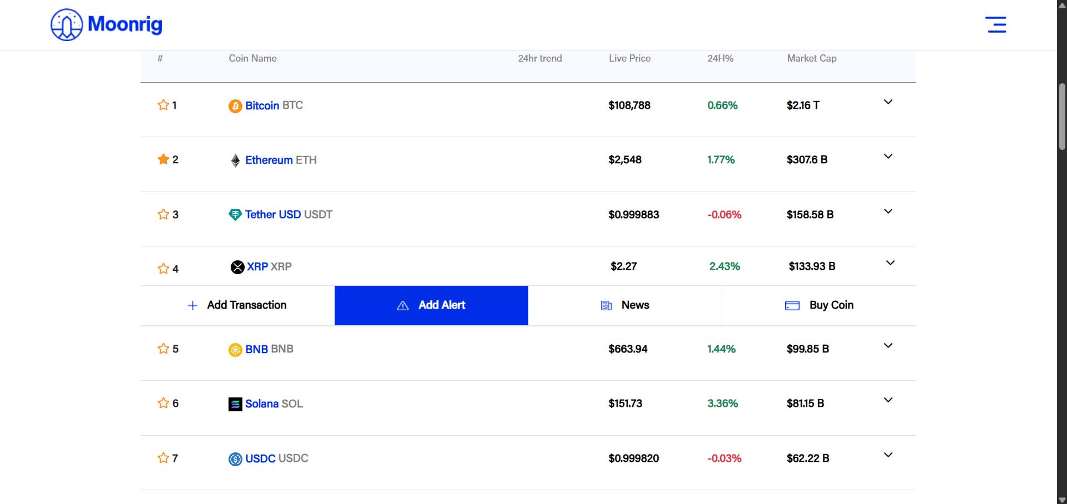Select Add Transaction for XRP
This screenshot has width=1067, height=504.
(237, 305)
